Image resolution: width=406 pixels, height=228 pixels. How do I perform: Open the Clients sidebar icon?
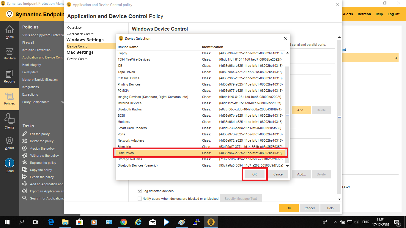pyautogui.click(x=10, y=119)
